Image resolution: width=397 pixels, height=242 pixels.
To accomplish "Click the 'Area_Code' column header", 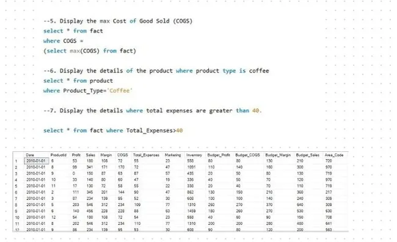I will pyautogui.click(x=334, y=155).
